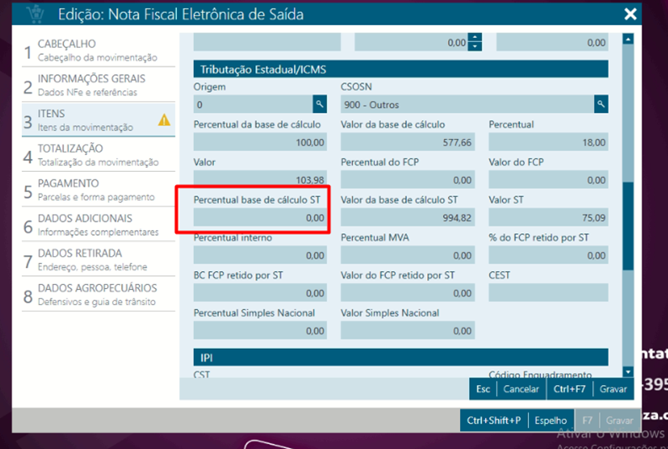
Task: Increase value with stepper up arrow
Action: click(x=475, y=38)
